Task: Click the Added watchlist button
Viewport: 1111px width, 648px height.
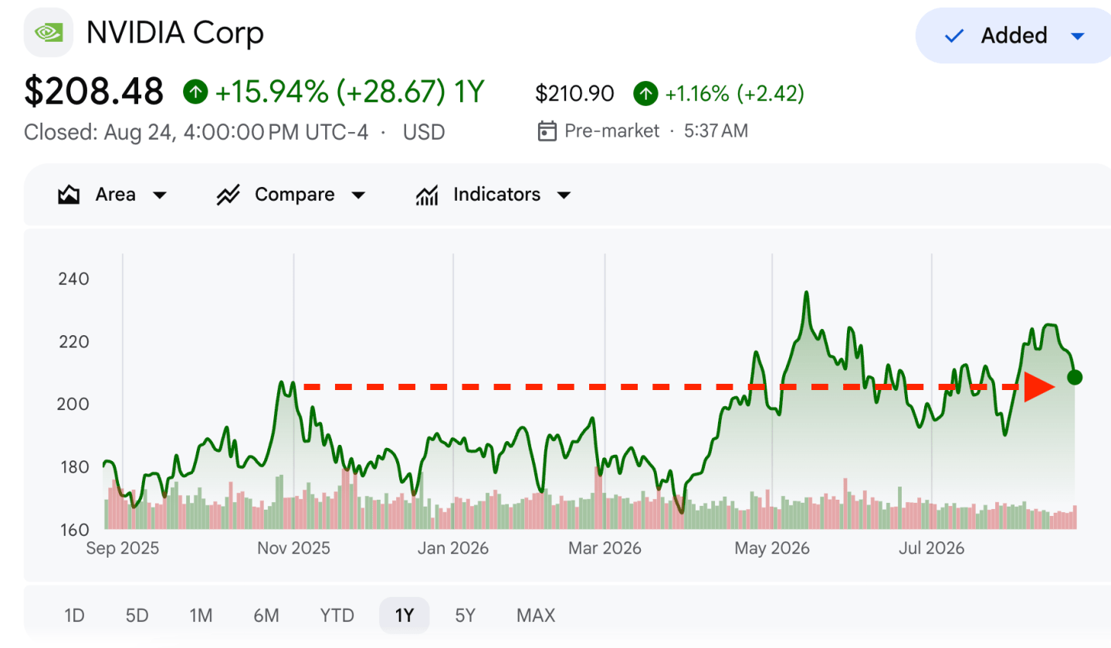Action: (1013, 36)
